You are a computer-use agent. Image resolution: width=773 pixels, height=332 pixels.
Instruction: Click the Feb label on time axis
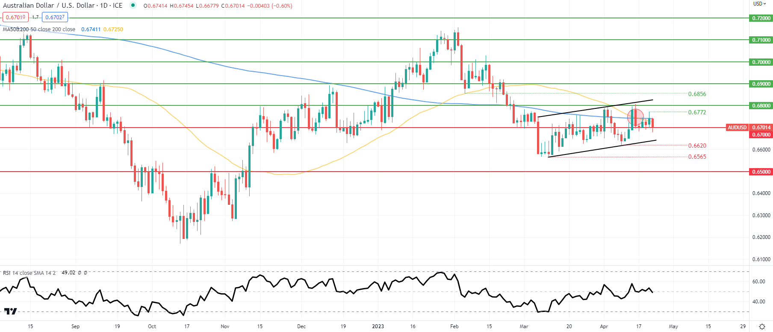[454, 326]
